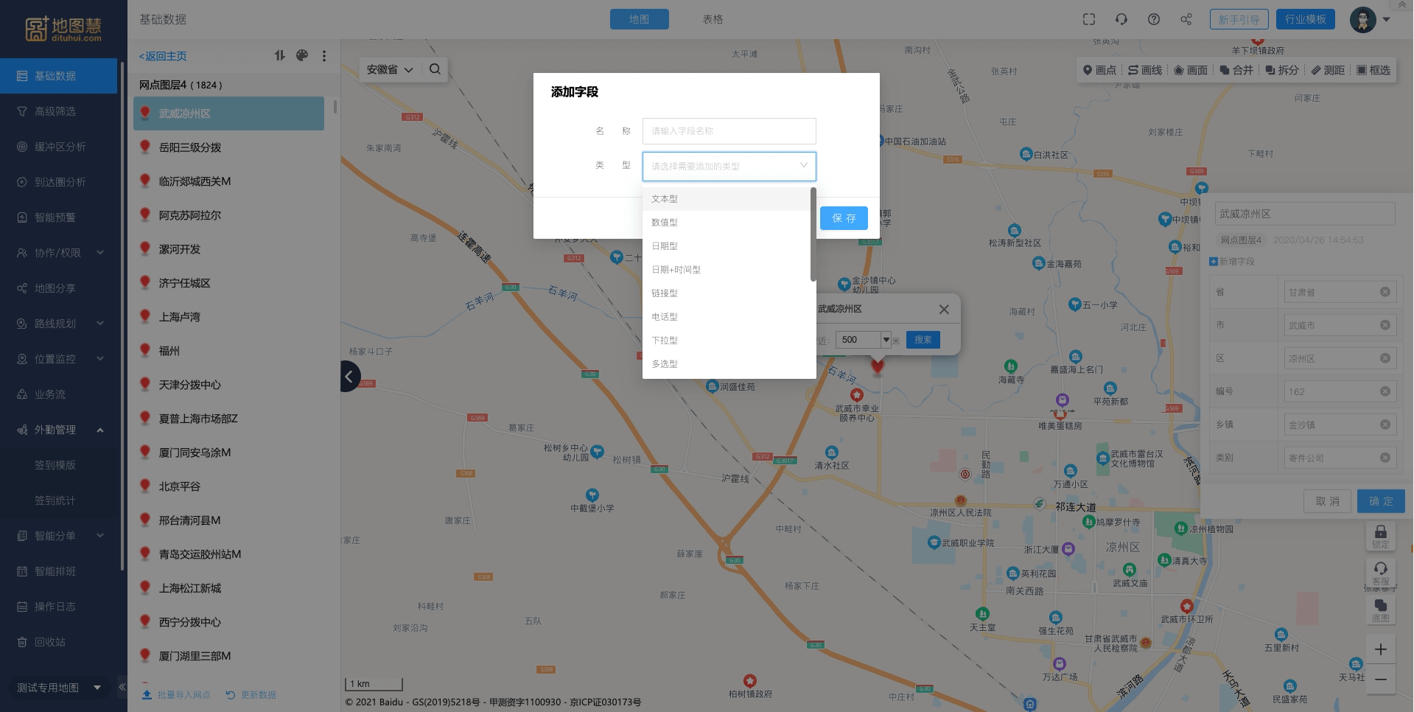Choose 数值型 from the type list
1414x712 pixels.
(x=726, y=223)
